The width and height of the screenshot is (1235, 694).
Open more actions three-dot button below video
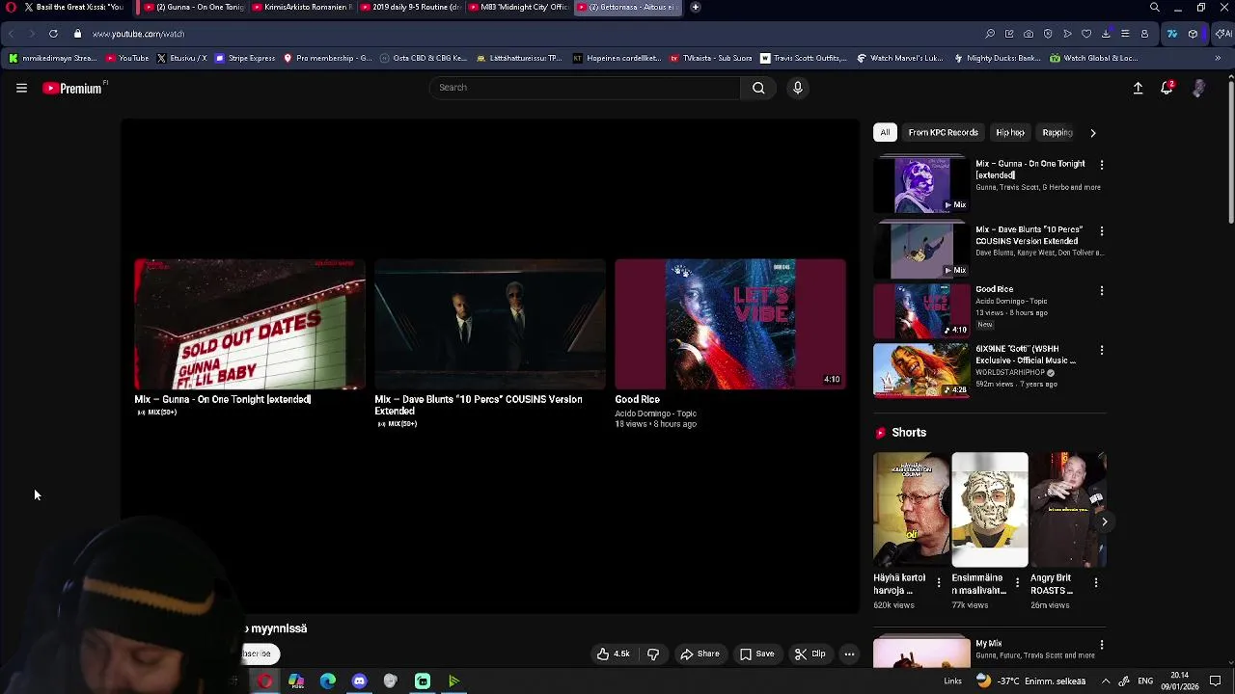849,654
